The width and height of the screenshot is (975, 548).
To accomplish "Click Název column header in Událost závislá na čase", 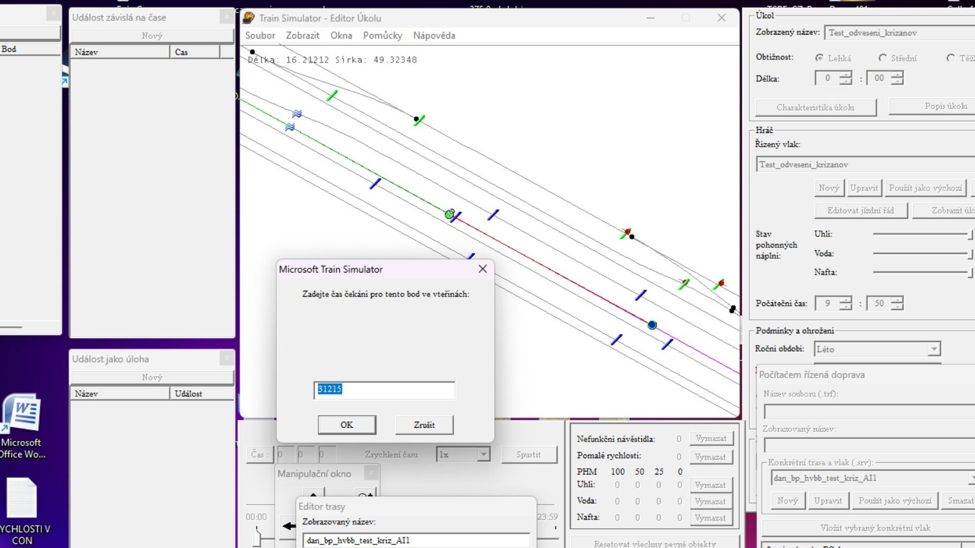I will pyautogui.click(x=120, y=52).
